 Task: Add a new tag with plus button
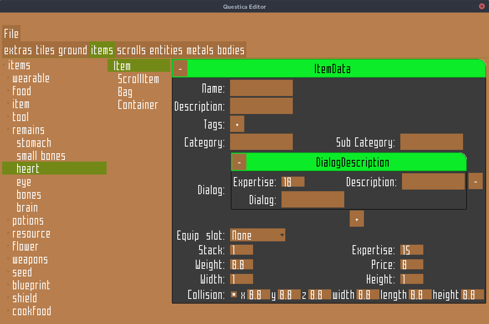click(x=237, y=124)
